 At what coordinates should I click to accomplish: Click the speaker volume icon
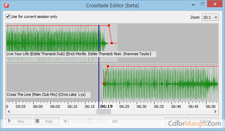(66, 121)
